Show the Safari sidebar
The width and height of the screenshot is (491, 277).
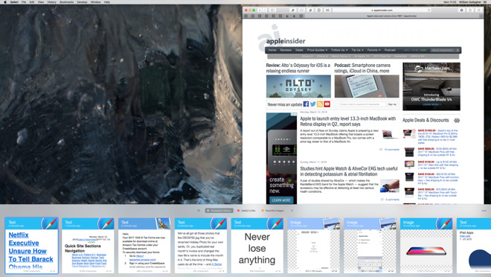pyautogui.click(x=272, y=10)
